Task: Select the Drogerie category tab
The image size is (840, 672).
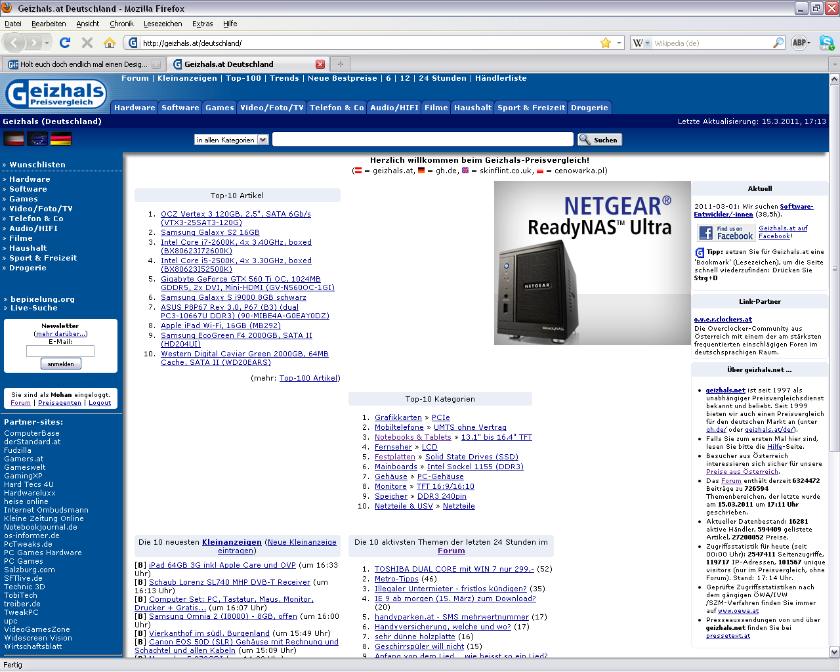Action: click(589, 108)
